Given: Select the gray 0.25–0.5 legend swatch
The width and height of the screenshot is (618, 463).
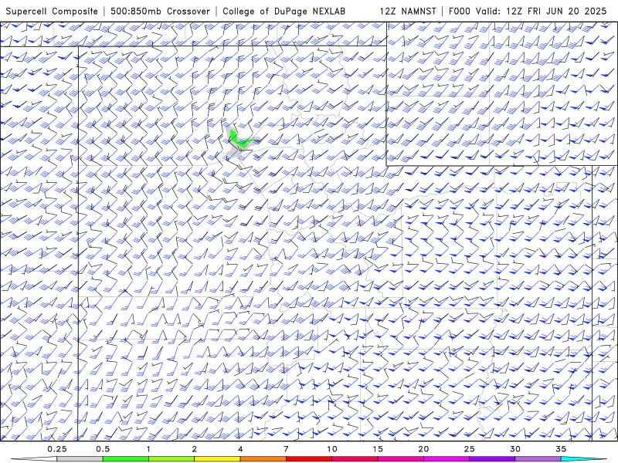Looking at the screenshot, I should pos(80,459).
